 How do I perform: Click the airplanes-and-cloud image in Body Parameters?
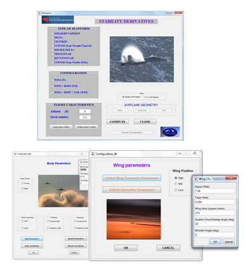click(63, 191)
